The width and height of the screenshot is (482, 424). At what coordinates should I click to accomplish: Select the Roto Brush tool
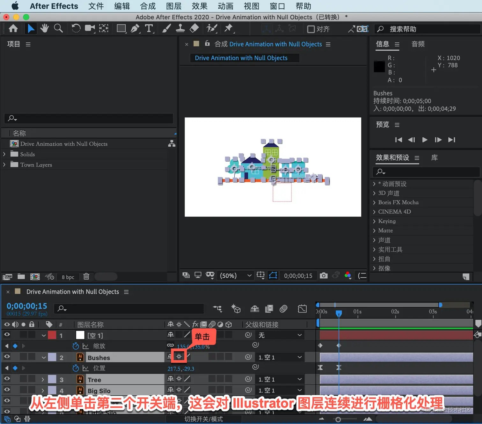pos(211,29)
